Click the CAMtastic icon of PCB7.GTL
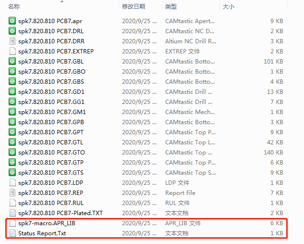The image size is (304, 244). [x=12, y=142]
